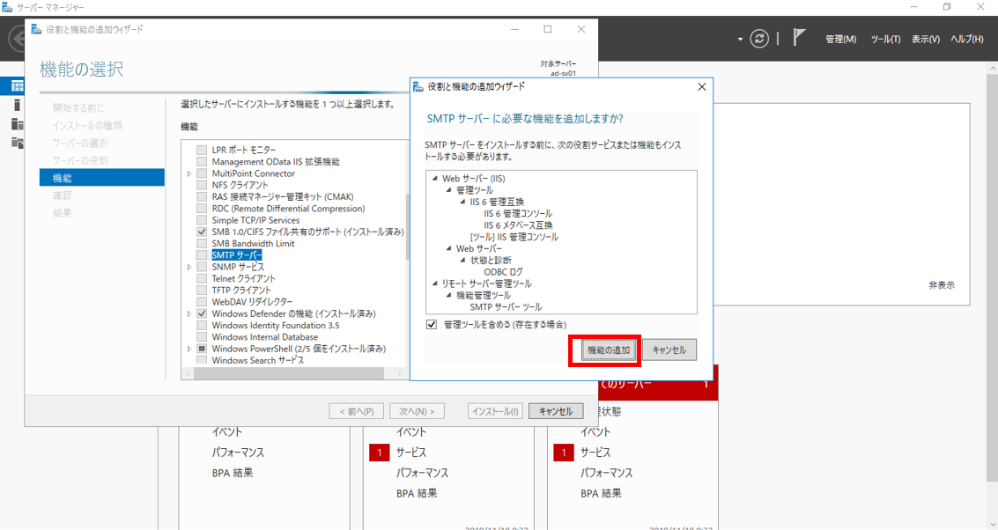The width and height of the screenshot is (998, 530).
Task: Select RDC (Remote Differential Compression) row
Action: (288, 209)
